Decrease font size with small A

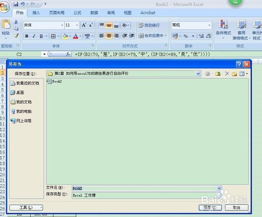click(x=91, y=25)
